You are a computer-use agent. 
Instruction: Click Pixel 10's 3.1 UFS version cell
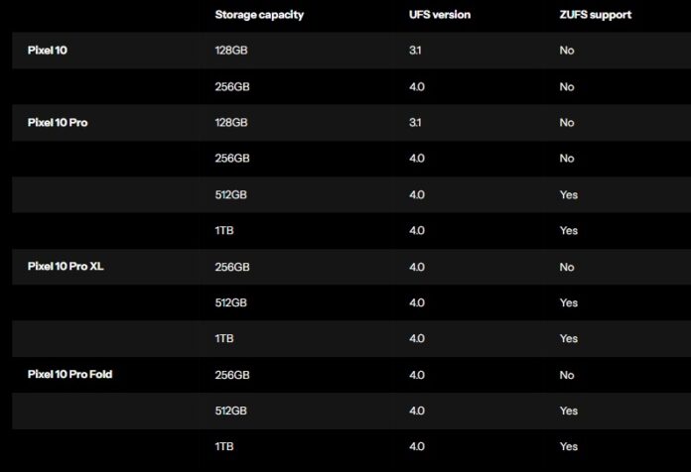415,51
